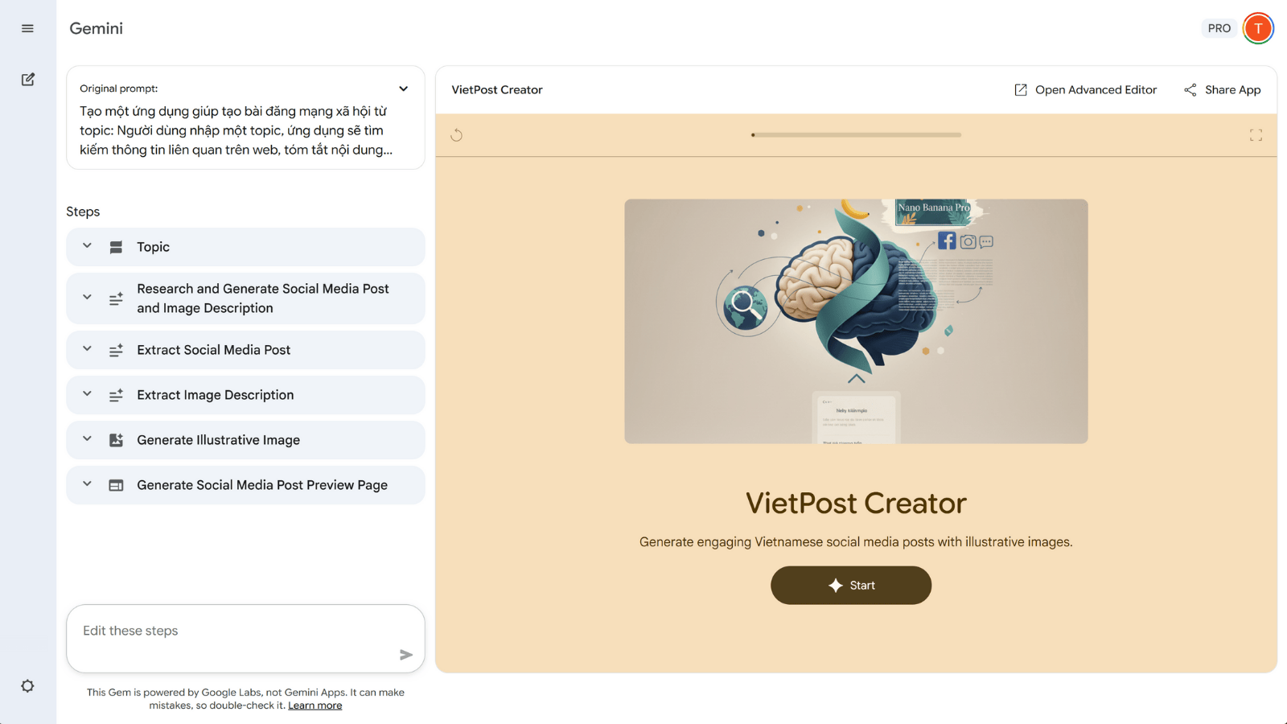Click the PRO badge

pos(1219,28)
